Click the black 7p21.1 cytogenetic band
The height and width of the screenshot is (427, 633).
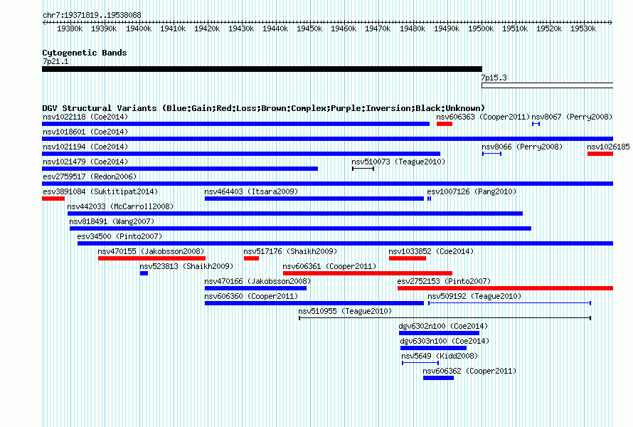[262, 69]
